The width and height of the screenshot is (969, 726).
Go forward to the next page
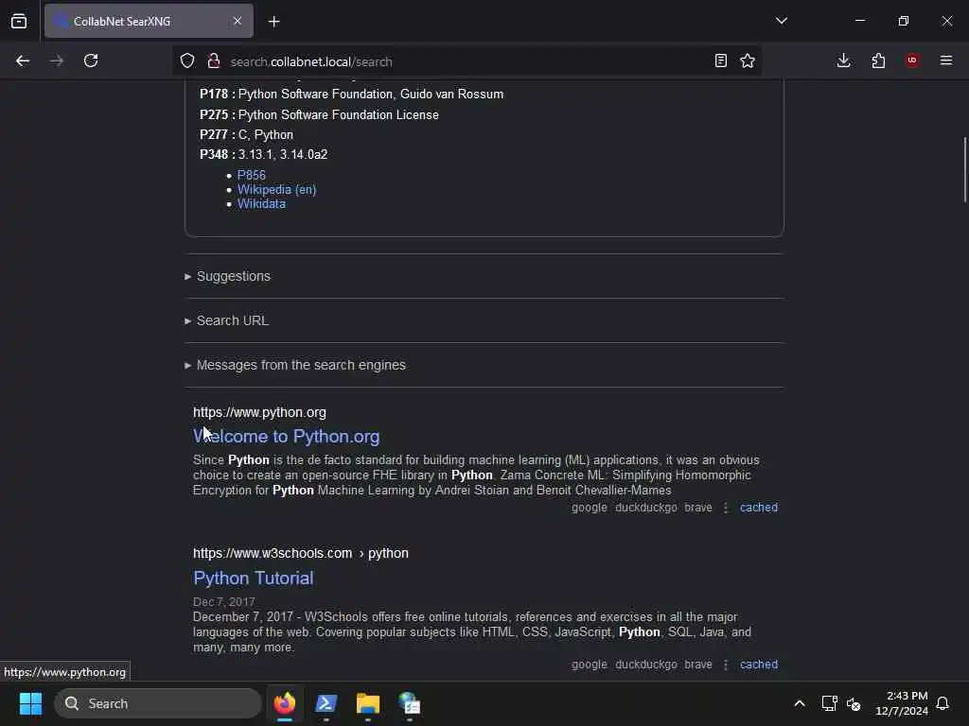point(57,61)
